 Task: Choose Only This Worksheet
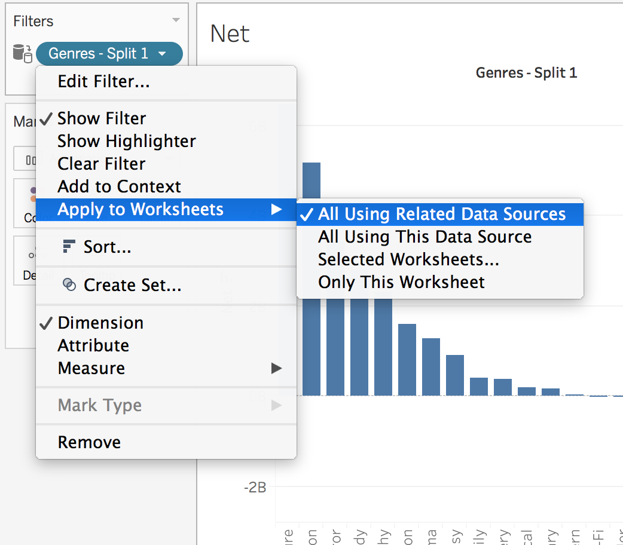pyautogui.click(x=401, y=282)
